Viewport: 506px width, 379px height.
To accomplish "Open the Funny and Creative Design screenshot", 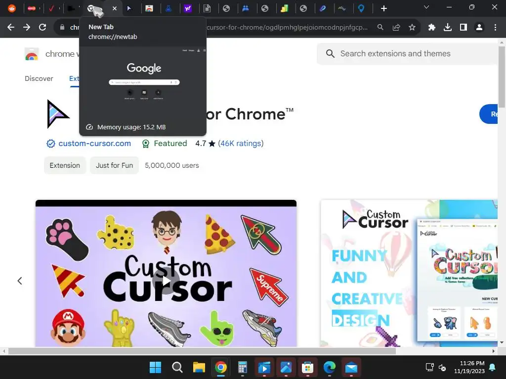I will pyautogui.click(x=409, y=273).
